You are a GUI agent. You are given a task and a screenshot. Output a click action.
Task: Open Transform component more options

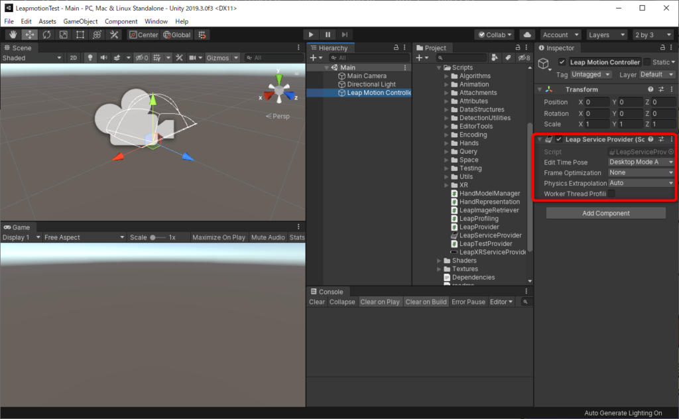pyautogui.click(x=672, y=89)
